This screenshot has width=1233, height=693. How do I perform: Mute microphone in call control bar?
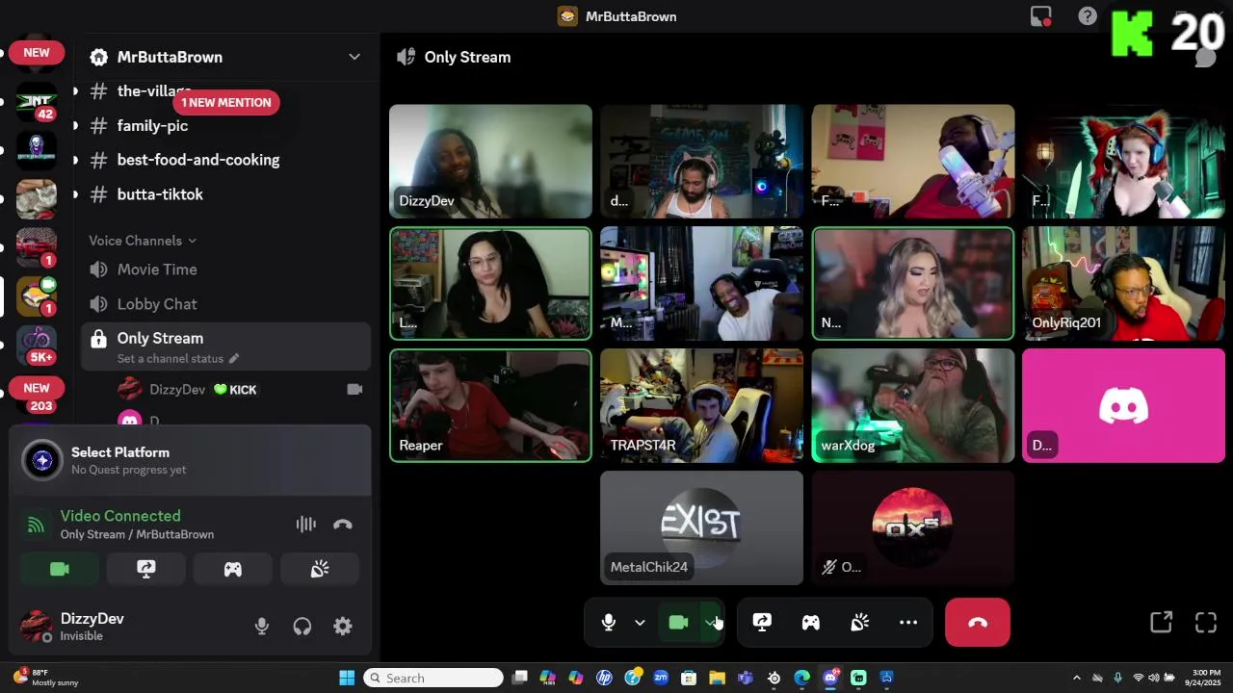609,623
